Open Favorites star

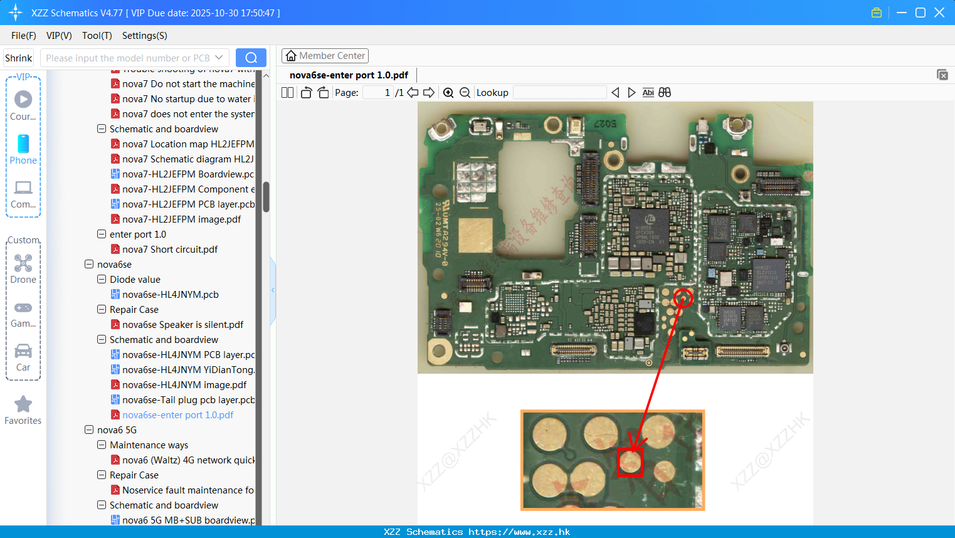23,410
